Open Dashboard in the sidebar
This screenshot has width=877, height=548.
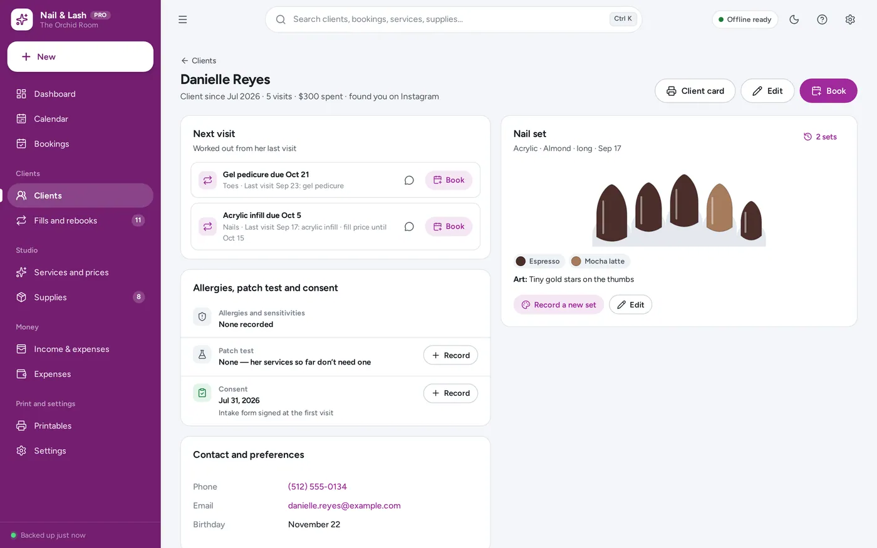click(x=80, y=94)
